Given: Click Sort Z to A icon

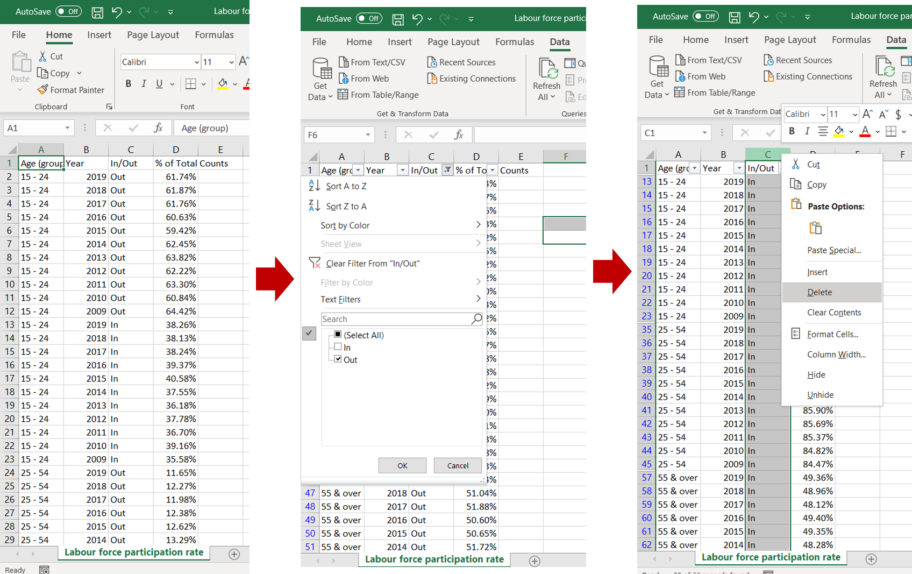Looking at the screenshot, I should [x=314, y=206].
